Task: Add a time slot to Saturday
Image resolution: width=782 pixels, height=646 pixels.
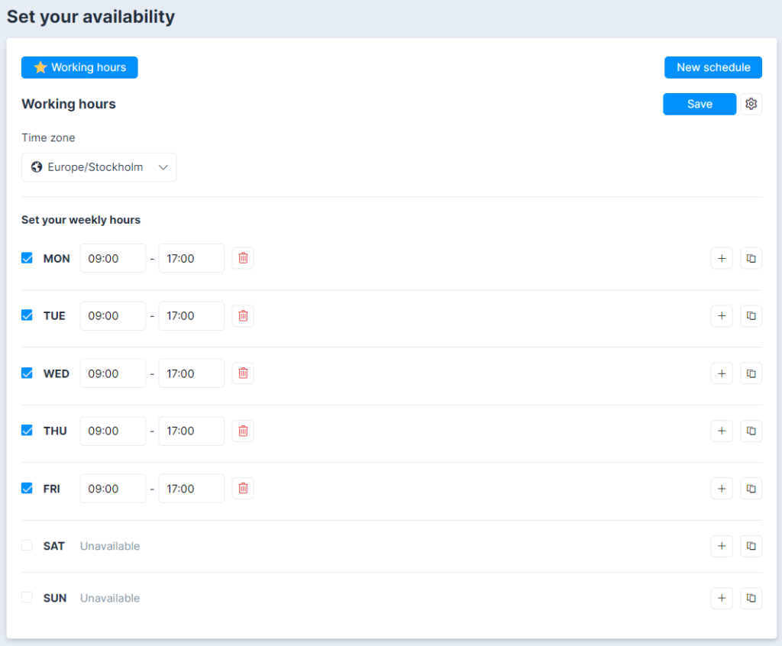Action: (x=722, y=546)
